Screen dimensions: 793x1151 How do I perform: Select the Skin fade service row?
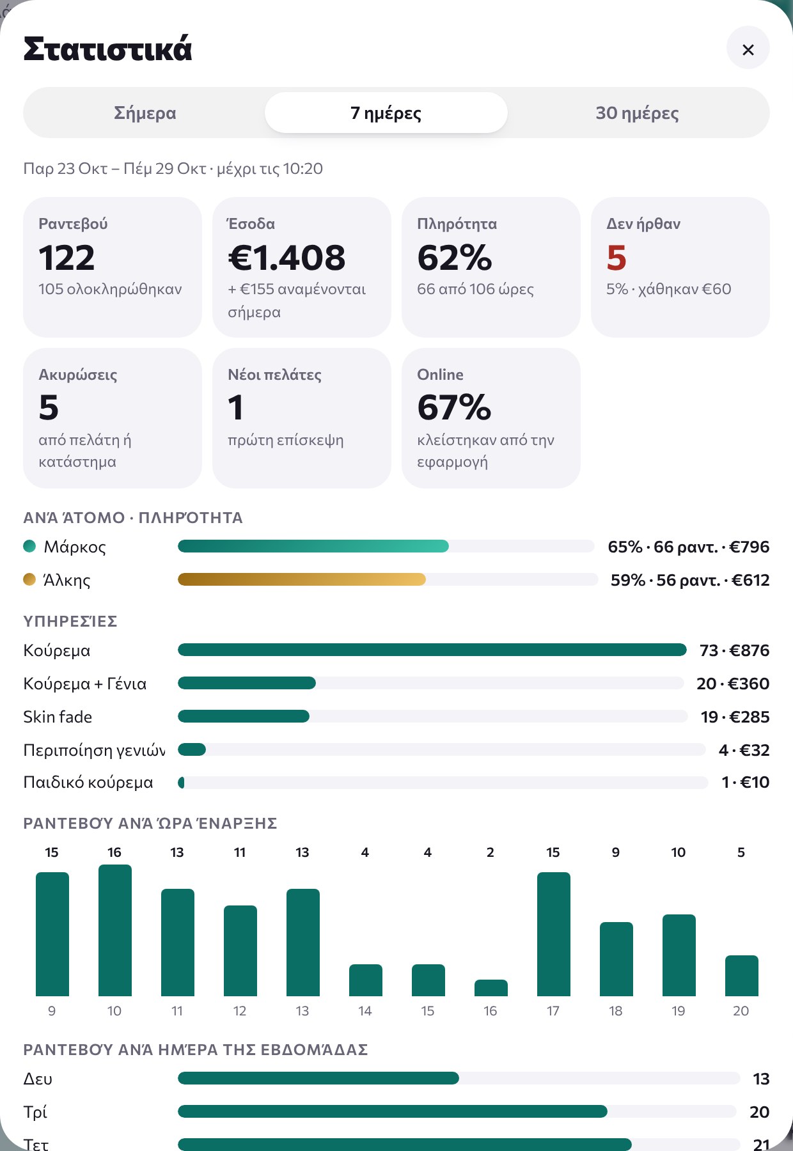(x=396, y=717)
